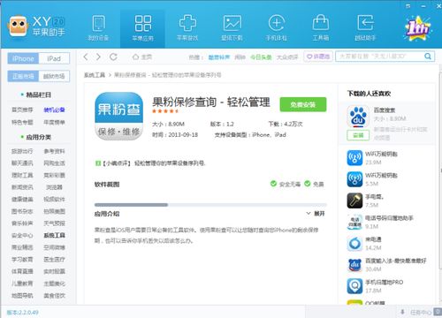The height and width of the screenshot is (318, 442).
Task: Click the search magnifier icon
Action: 428,57
